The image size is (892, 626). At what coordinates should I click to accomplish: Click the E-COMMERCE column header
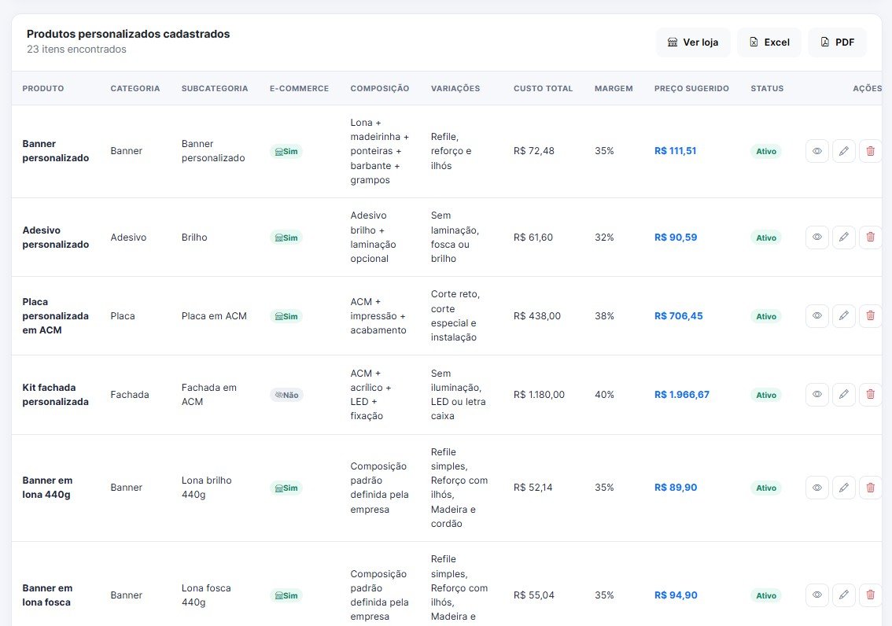[299, 89]
